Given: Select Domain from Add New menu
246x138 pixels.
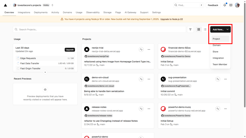Looking at the screenshot, I should point(220,45).
